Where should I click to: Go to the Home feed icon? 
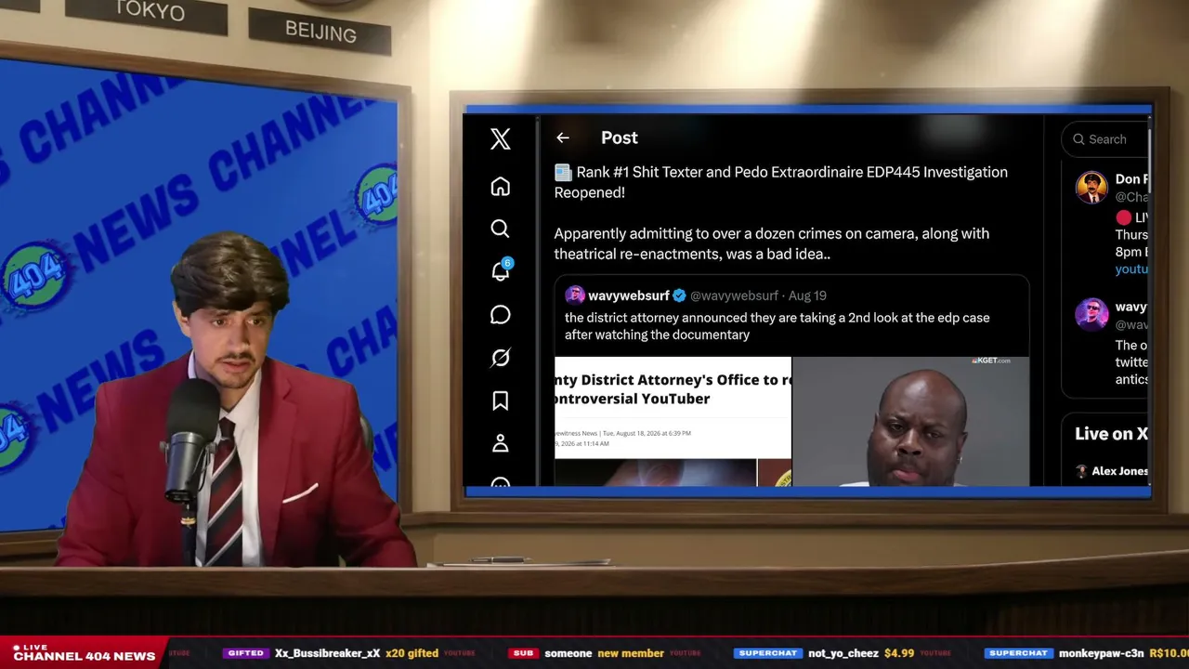(x=501, y=187)
